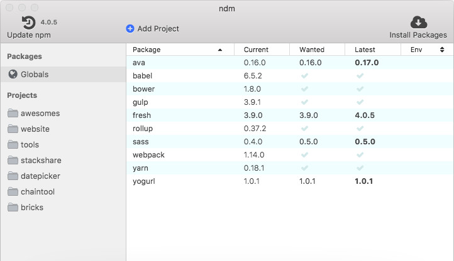Click the Wanted checkmark for babel

click(305, 76)
